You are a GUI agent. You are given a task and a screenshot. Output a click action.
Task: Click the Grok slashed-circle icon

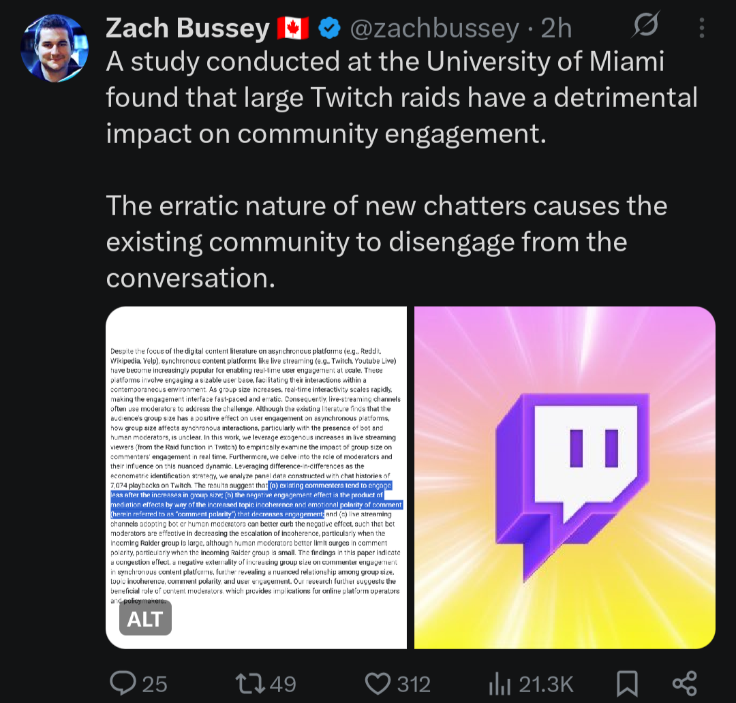pos(646,25)
